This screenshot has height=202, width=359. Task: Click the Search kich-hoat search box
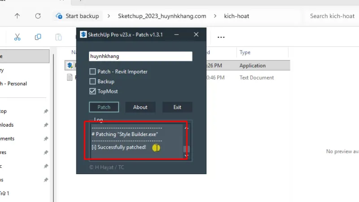coord(332,16)
